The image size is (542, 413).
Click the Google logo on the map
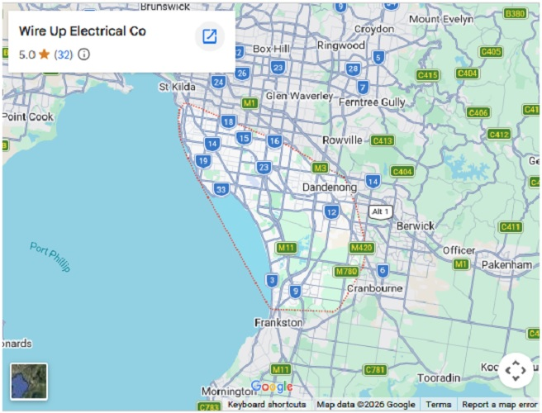tap(272, 387)
